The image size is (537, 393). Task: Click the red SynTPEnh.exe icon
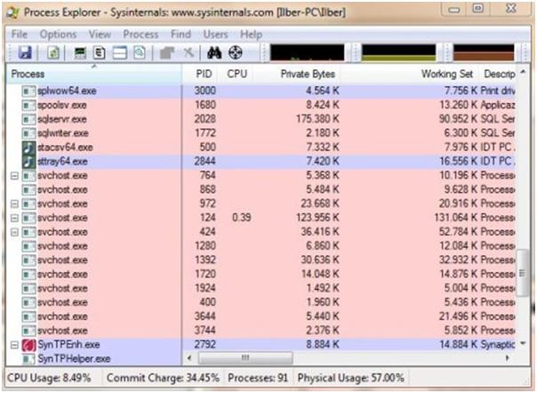tap(28, 345)
